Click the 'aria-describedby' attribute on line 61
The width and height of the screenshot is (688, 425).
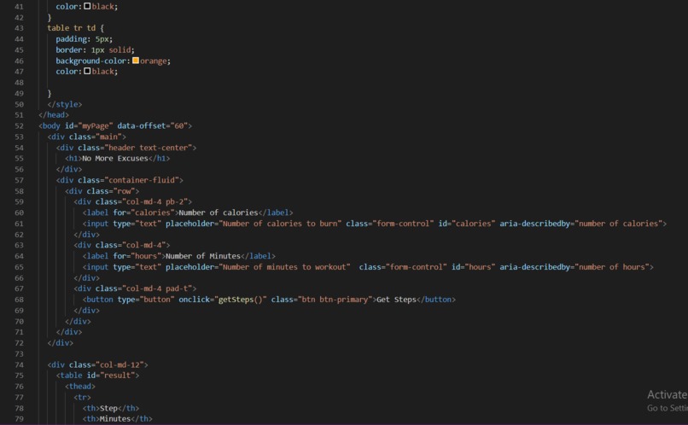click(534, 224)
